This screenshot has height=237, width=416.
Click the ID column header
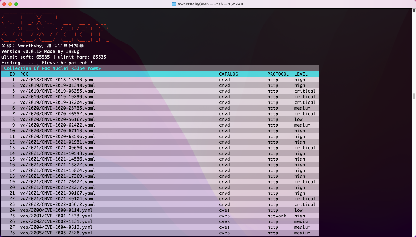coord(12,74)
